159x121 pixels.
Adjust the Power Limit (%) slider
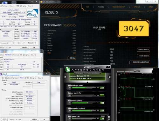84,95
